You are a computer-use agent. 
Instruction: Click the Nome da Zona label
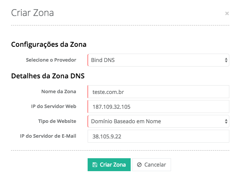point(59,91)
